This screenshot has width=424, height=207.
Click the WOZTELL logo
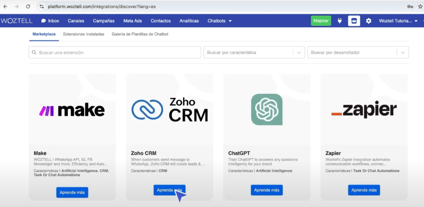point(16,21)
